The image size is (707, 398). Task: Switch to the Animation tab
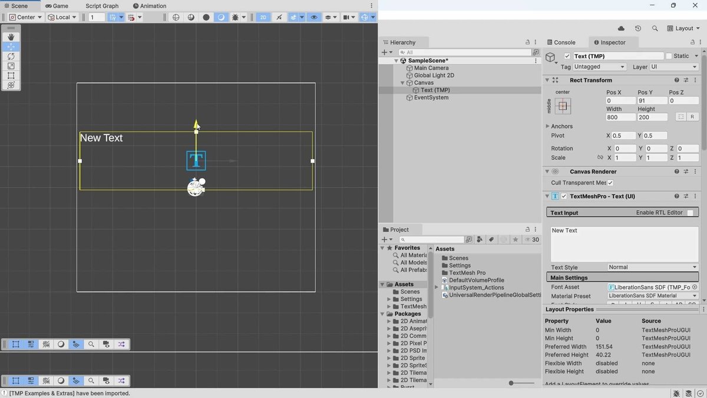click(x=150, y=6)
